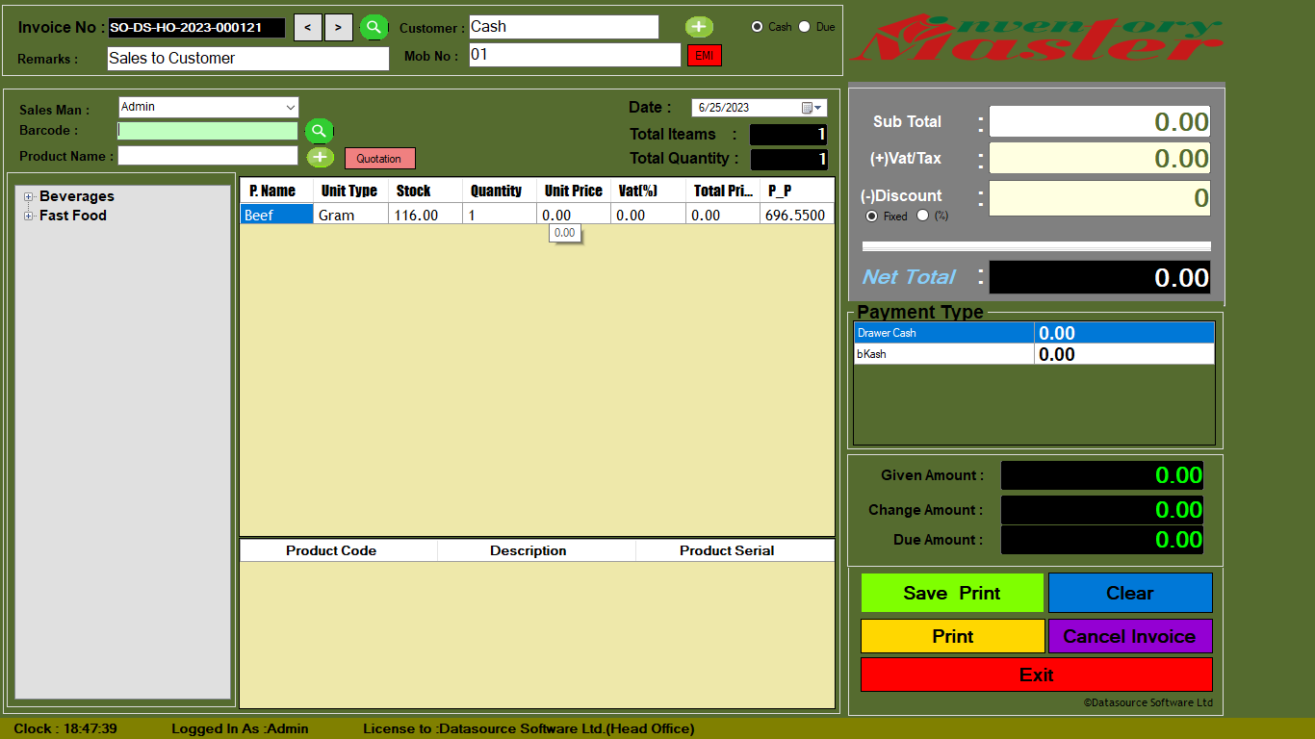Click the barcode search magnifier icon
The image size is (1315, 739).
[x=319, y=130]
